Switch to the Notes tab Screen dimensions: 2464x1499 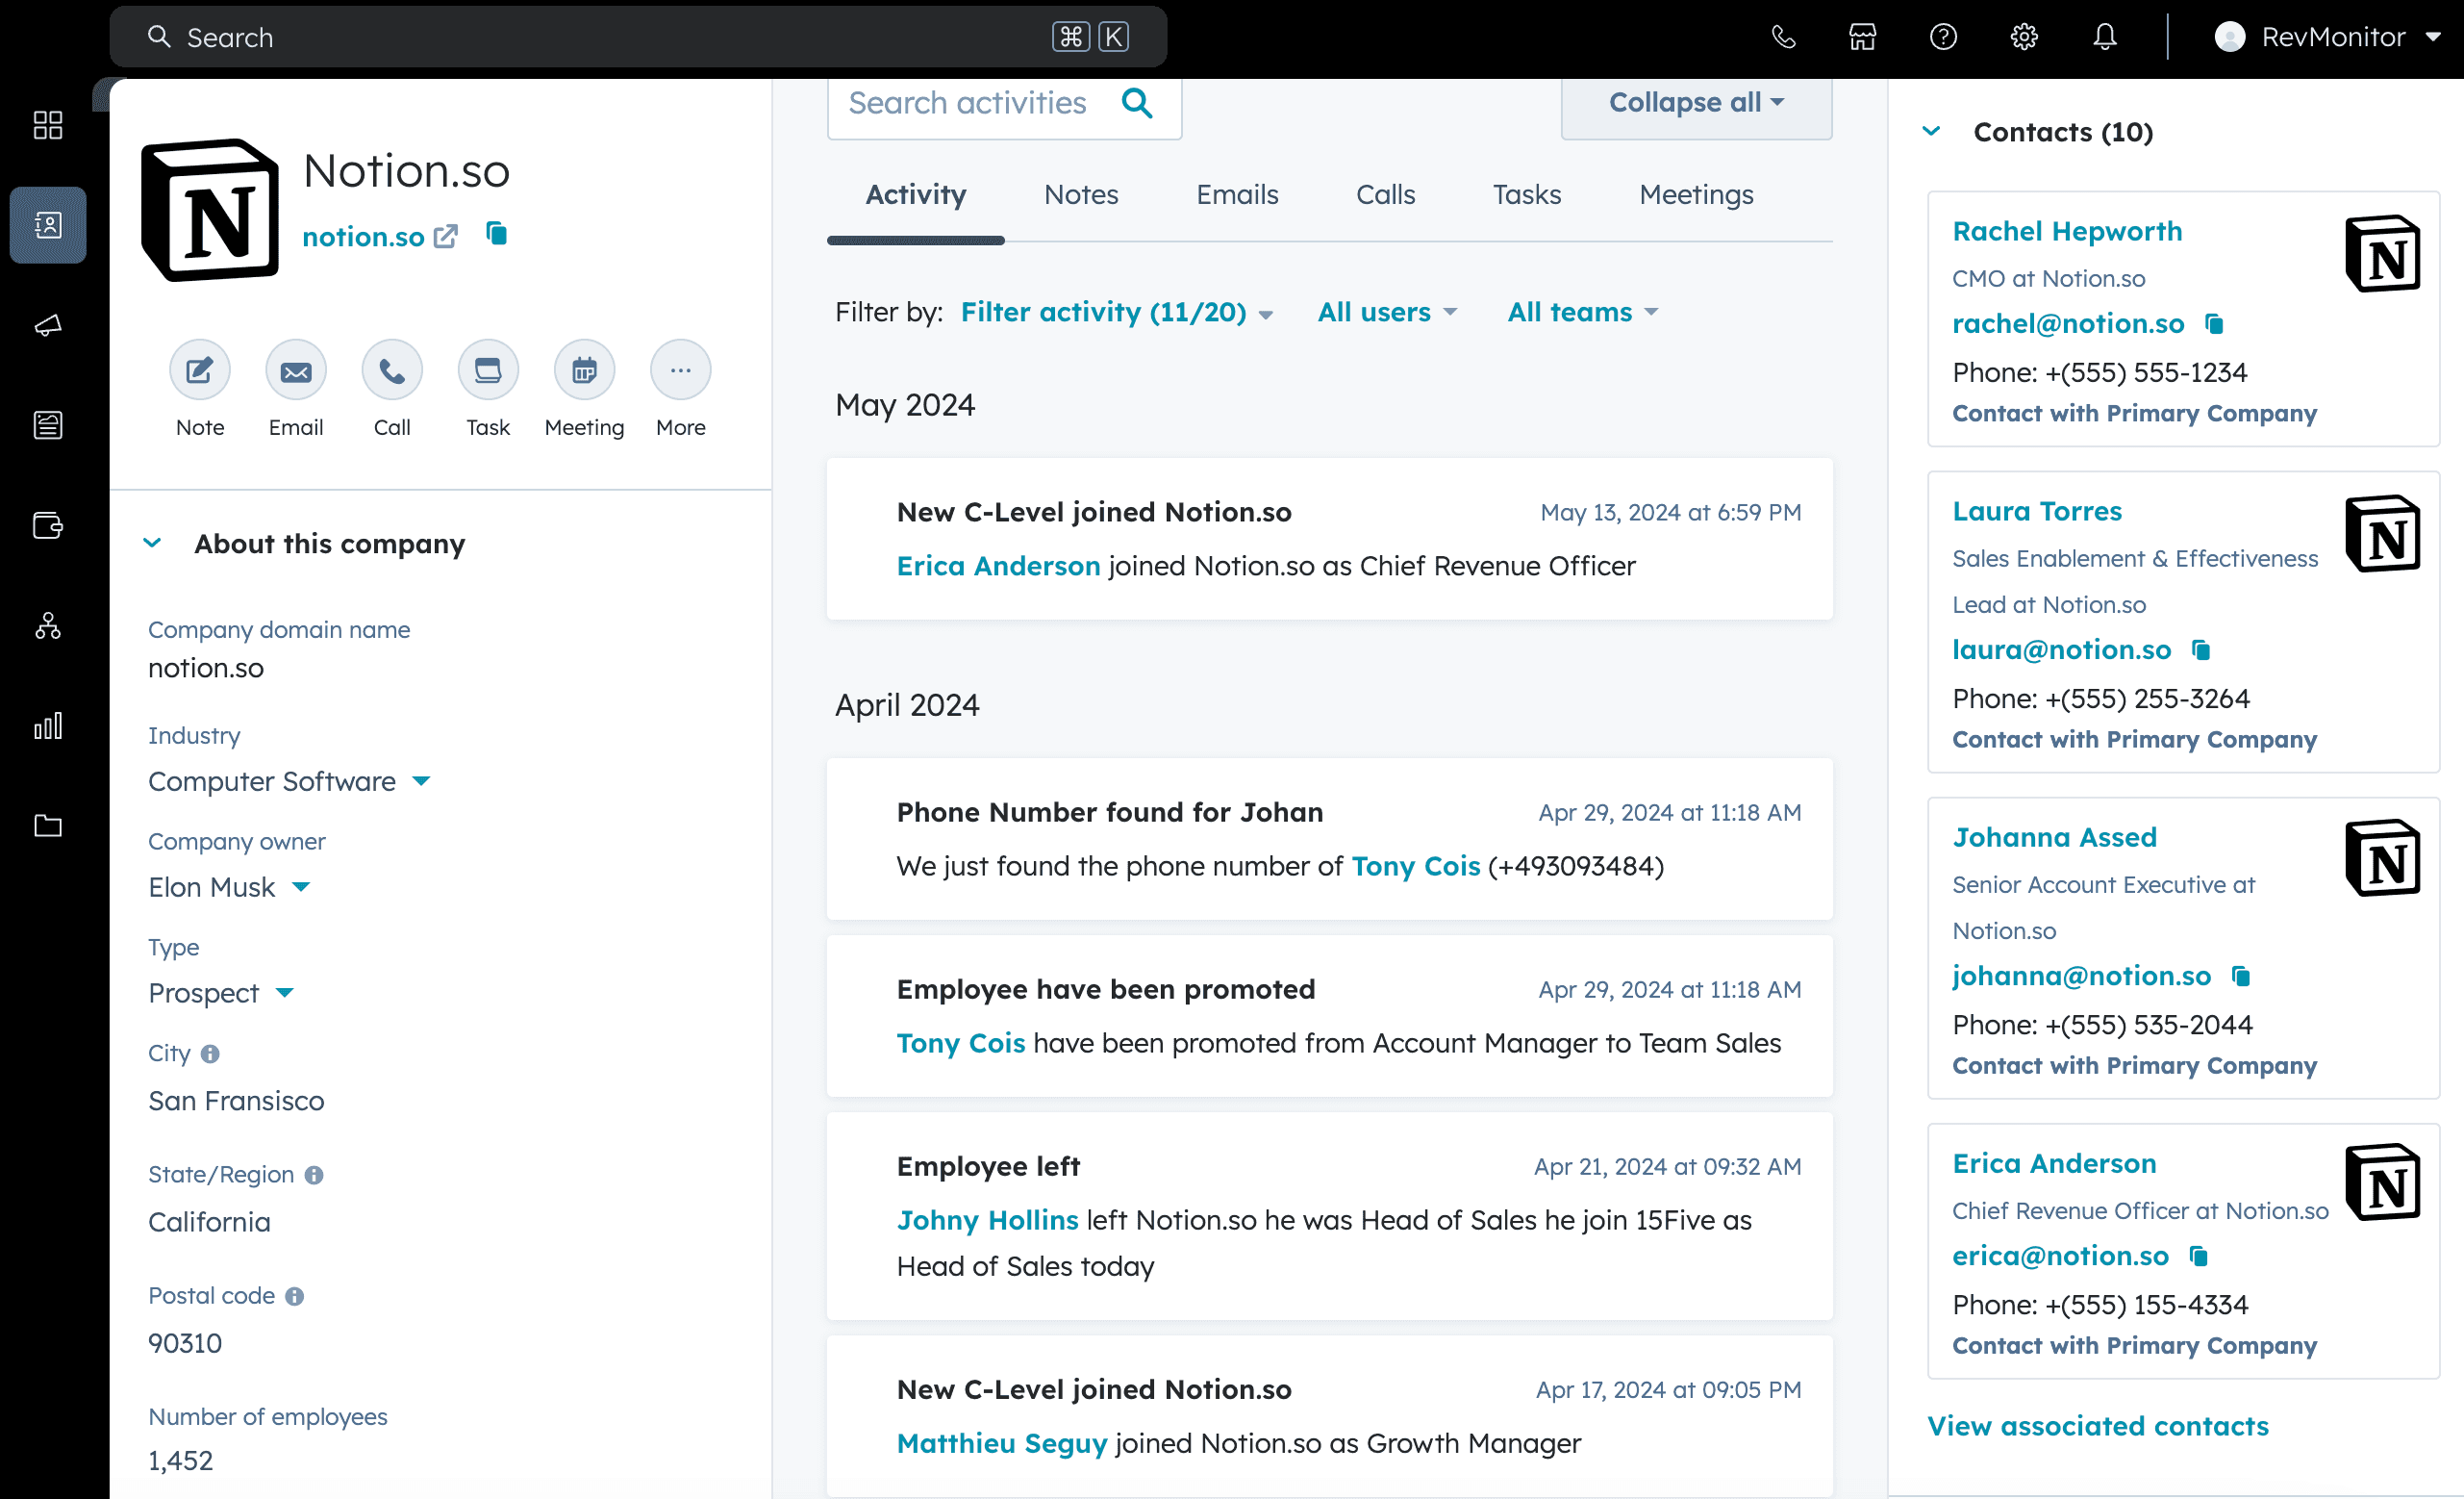(x=1081, y=195)
